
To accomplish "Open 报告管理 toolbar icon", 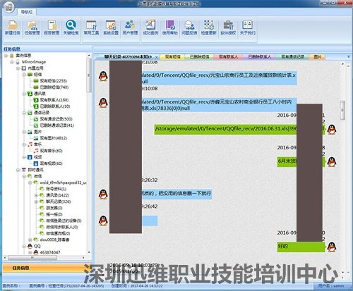I will [x=52, y=27].
